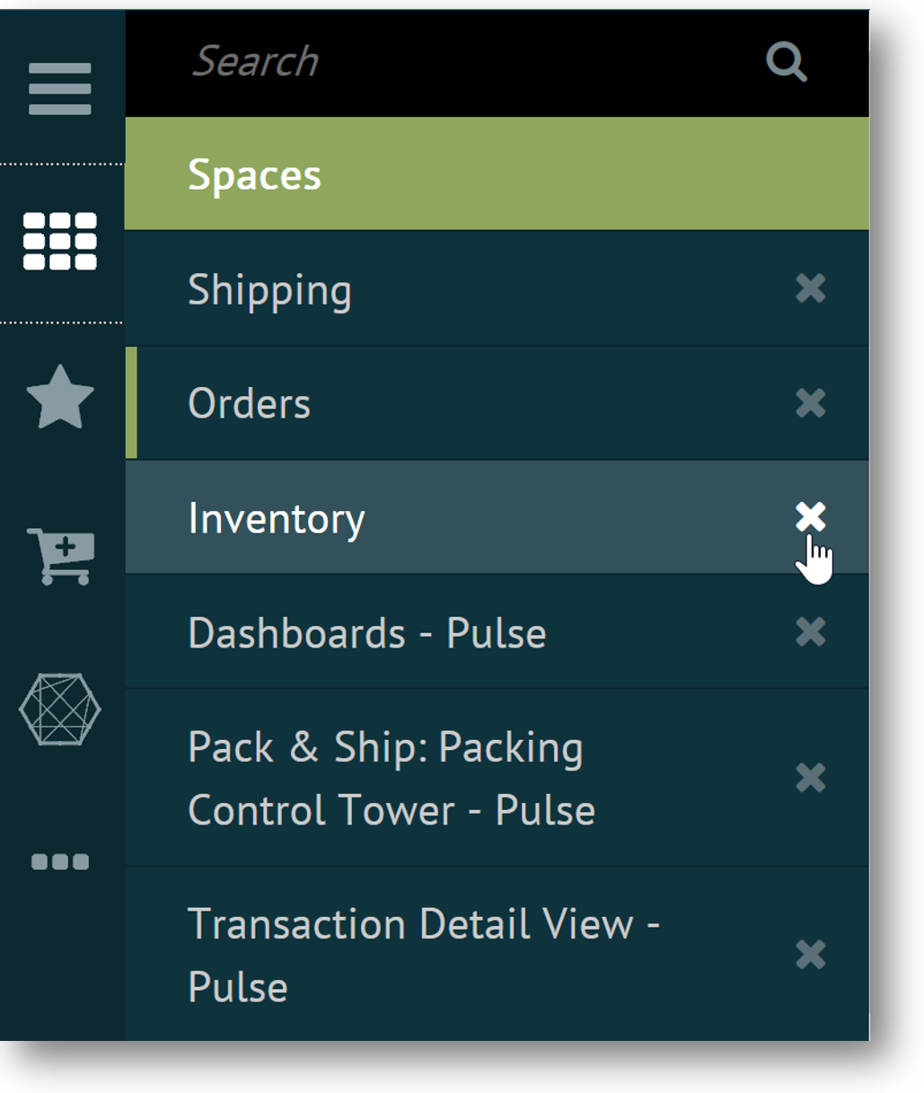Click in the Search field
The image size is (924, 1093).
[x=449, y=63]
